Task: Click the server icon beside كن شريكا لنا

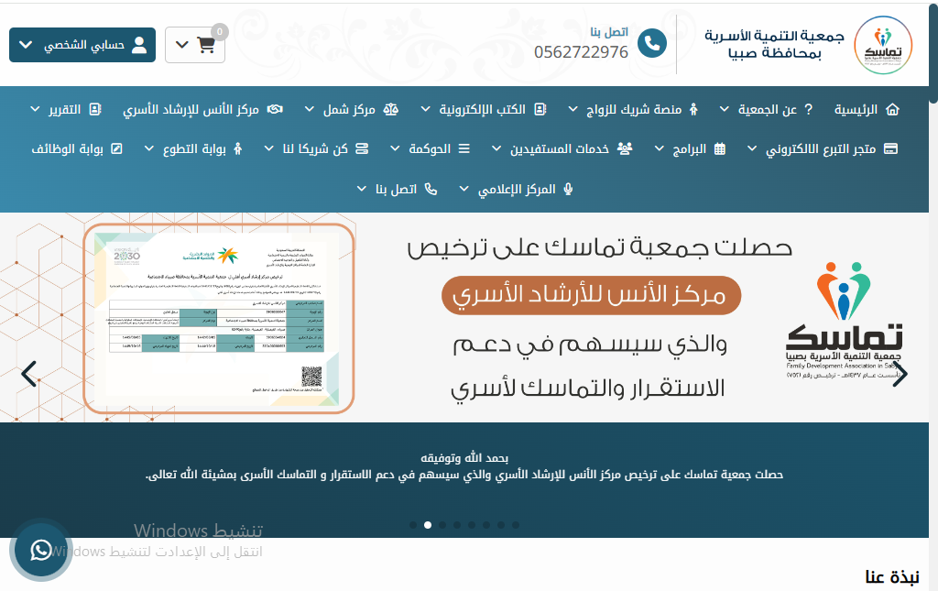Action: point(362,149)
